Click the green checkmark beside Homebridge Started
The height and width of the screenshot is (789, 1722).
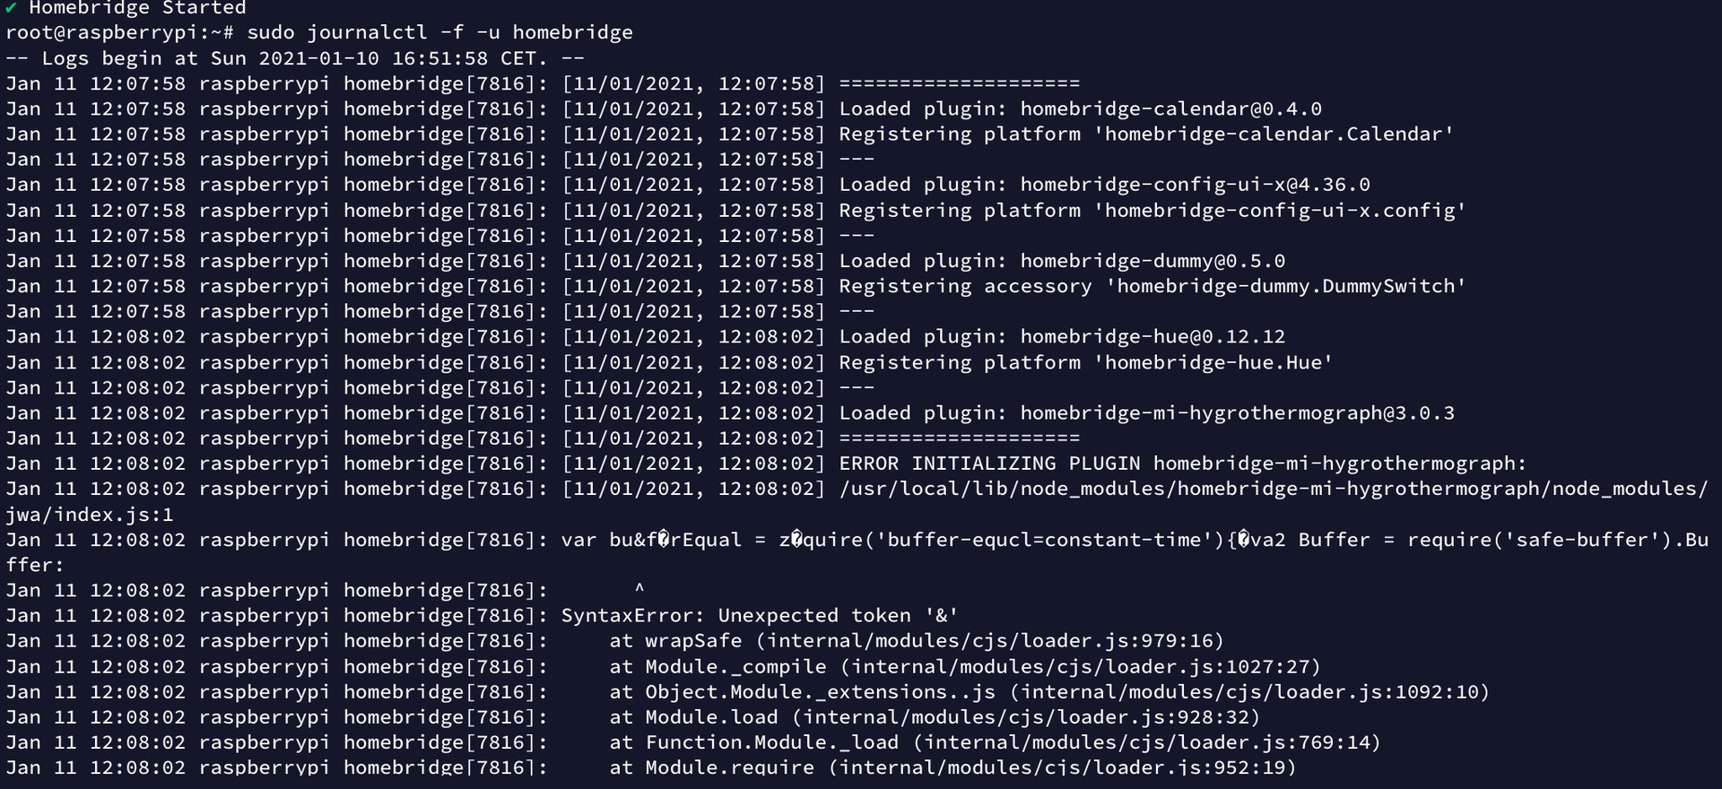[11, 8]
